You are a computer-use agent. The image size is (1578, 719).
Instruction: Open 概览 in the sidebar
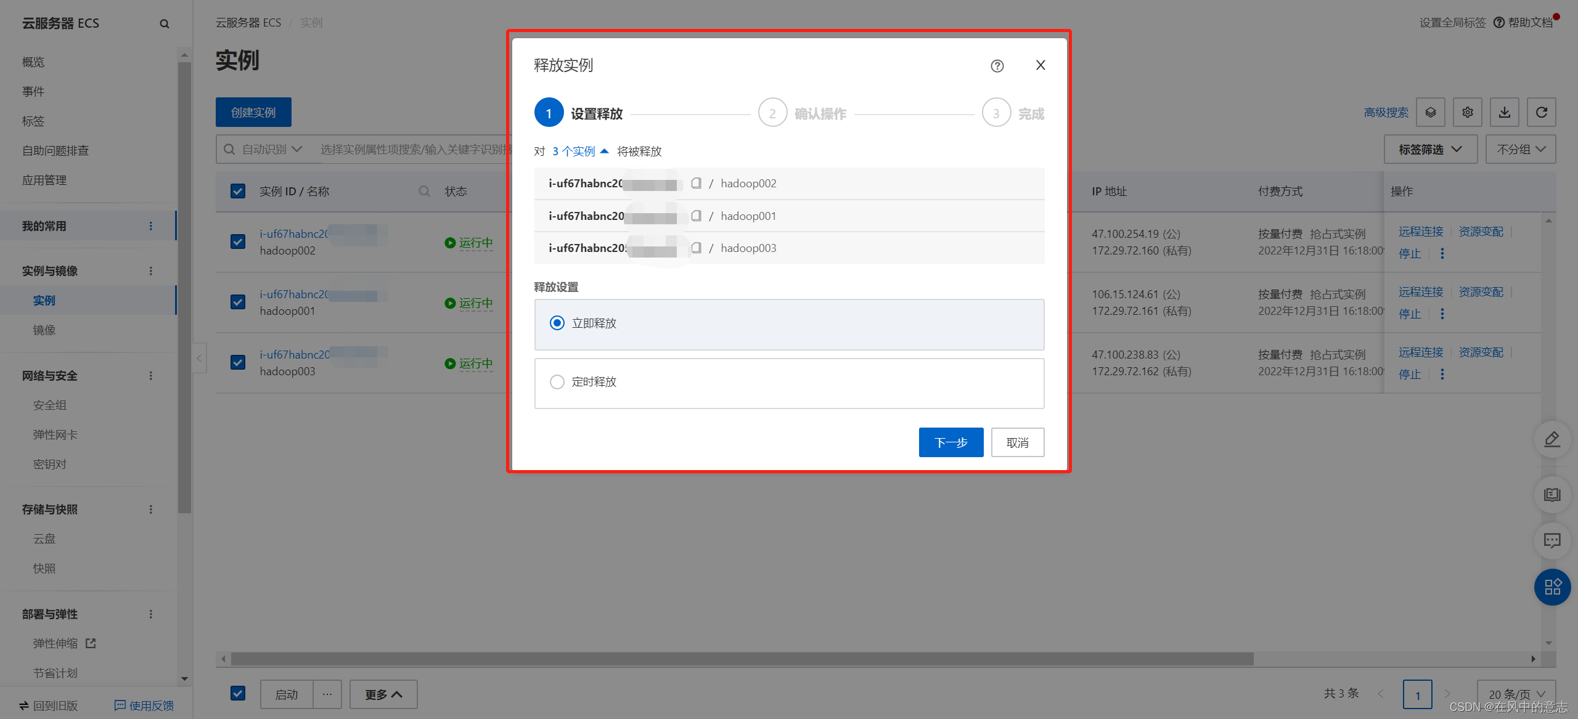[x=33, y=62]
